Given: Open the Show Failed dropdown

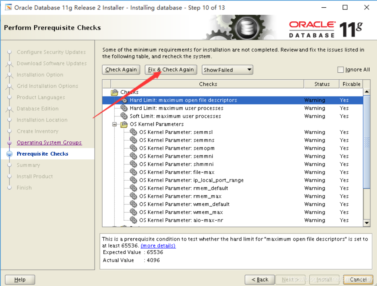Looking at the screenshot, I should [x=227, y=70].
